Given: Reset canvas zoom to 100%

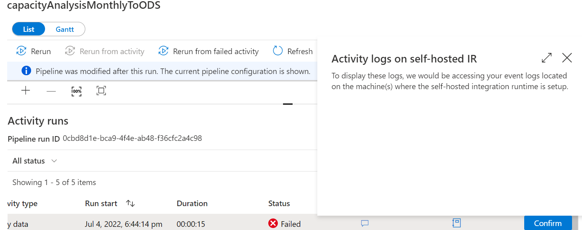Looking at the screenshot, I should 76,91.
